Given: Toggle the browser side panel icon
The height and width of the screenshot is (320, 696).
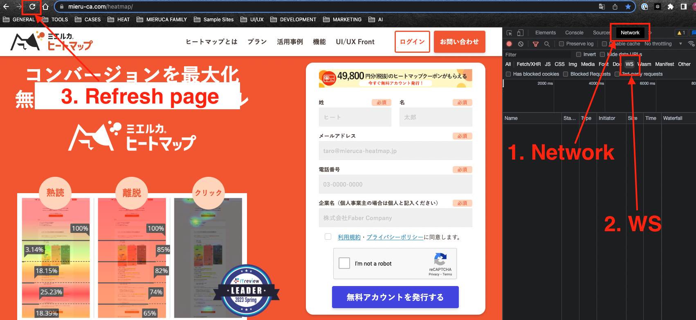Looking at the screenshot, I should click(683, 7).
